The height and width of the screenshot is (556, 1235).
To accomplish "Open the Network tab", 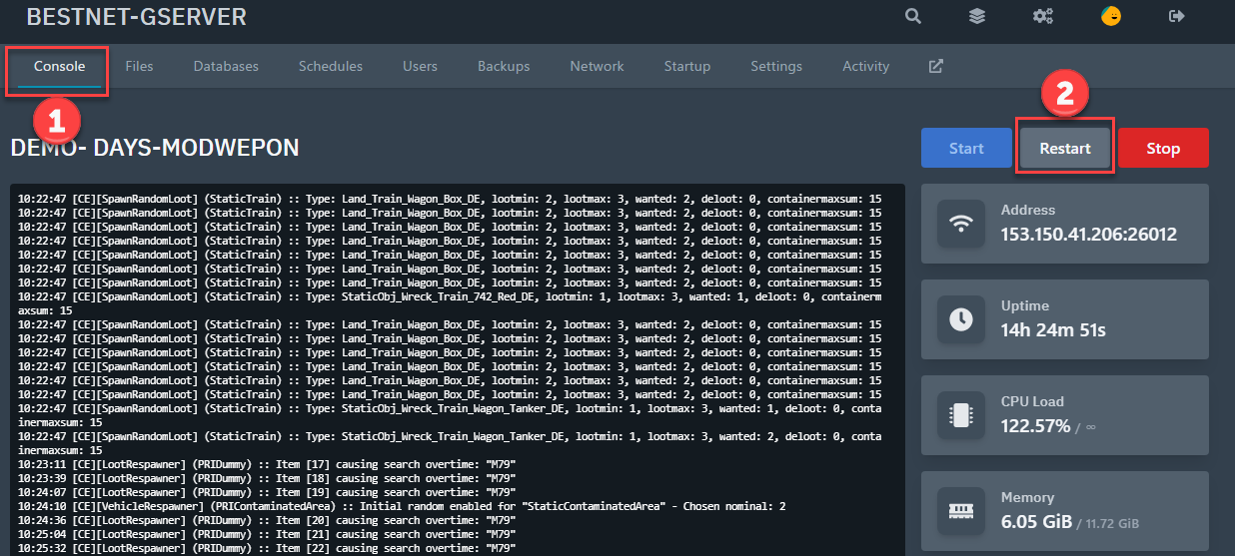I will [597, 66].
